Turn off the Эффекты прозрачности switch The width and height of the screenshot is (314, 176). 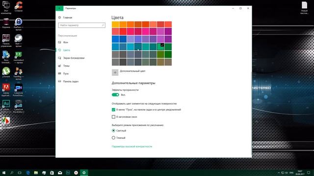coord(115,95)
